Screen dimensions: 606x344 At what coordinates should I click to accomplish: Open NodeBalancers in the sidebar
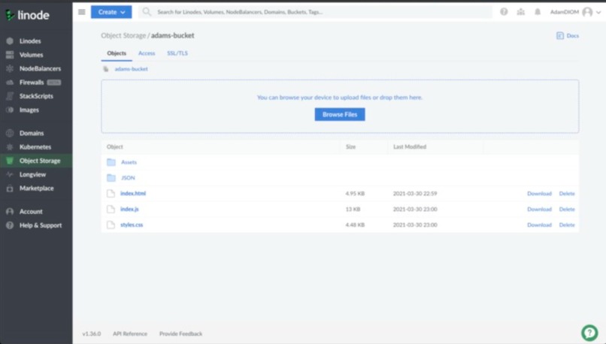[x=40, y=68]
